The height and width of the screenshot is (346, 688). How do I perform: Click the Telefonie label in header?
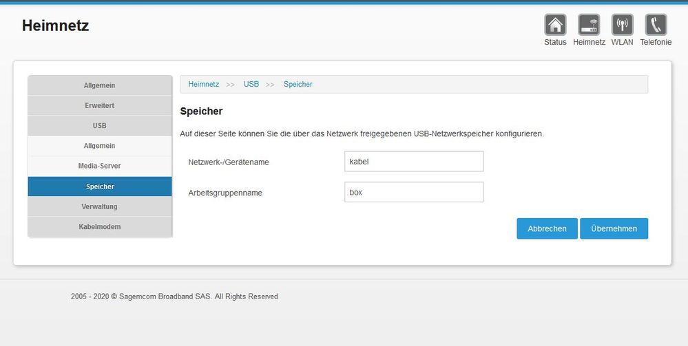point(656,42)
